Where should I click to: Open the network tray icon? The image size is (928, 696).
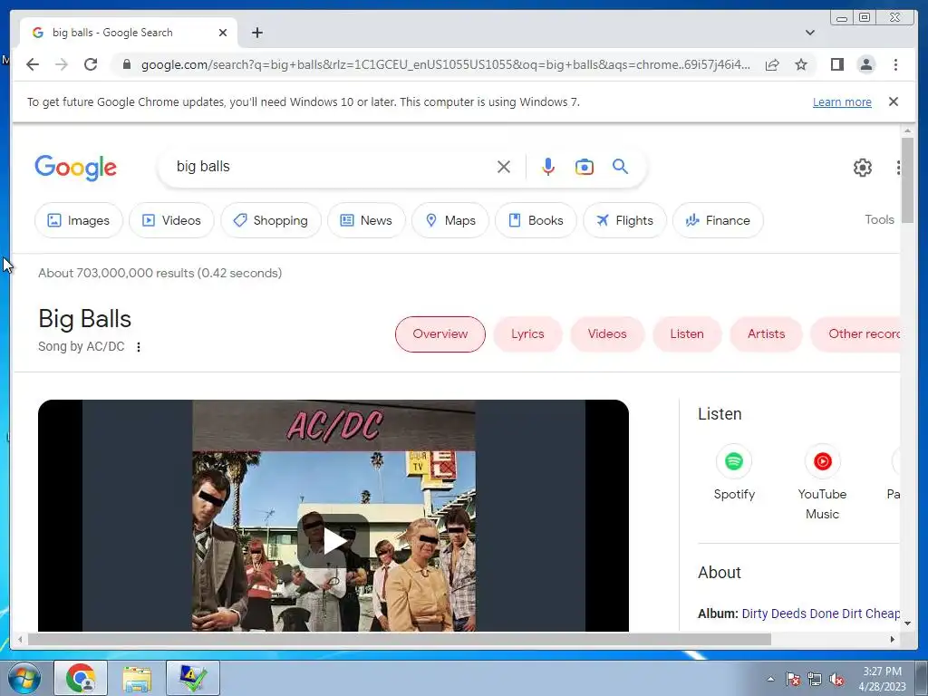[x=815, y=679]
